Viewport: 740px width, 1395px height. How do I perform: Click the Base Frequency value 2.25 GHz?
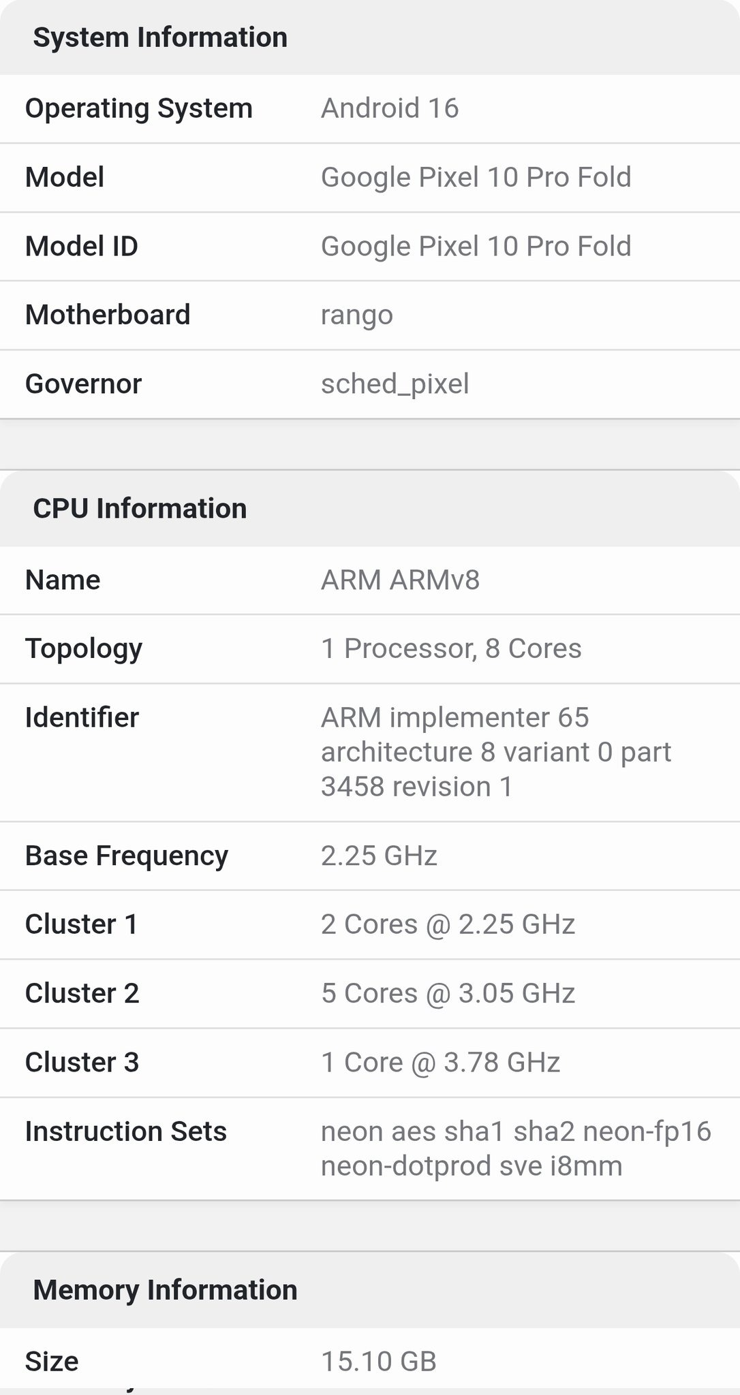379,856
